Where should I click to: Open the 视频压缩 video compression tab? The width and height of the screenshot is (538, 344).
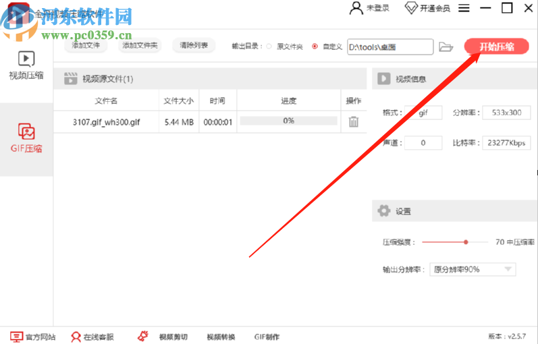coord(26,65)
